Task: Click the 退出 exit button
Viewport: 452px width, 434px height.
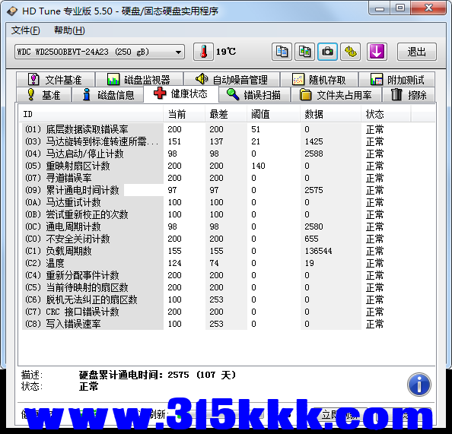Action: coord(416,52)
